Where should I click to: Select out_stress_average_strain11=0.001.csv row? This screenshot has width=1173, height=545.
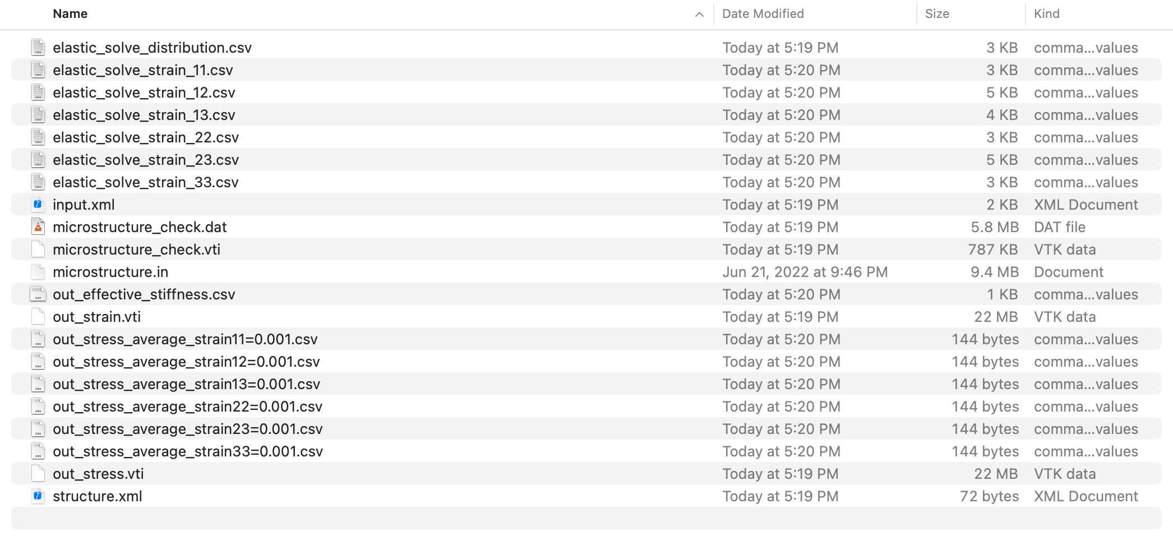point(185,339)
